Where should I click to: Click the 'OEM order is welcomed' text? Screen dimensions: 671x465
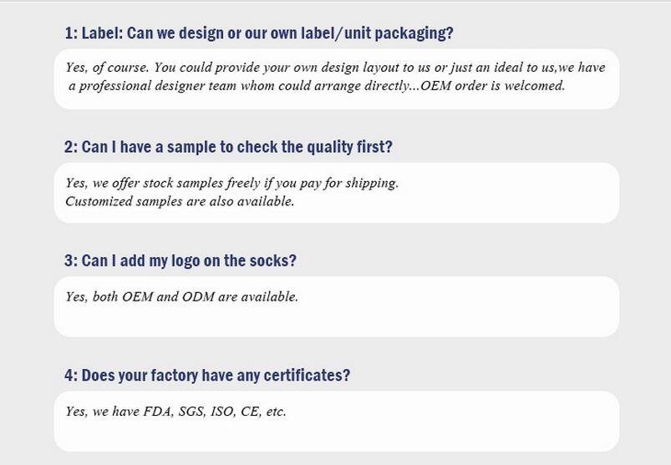click(493, 86)
